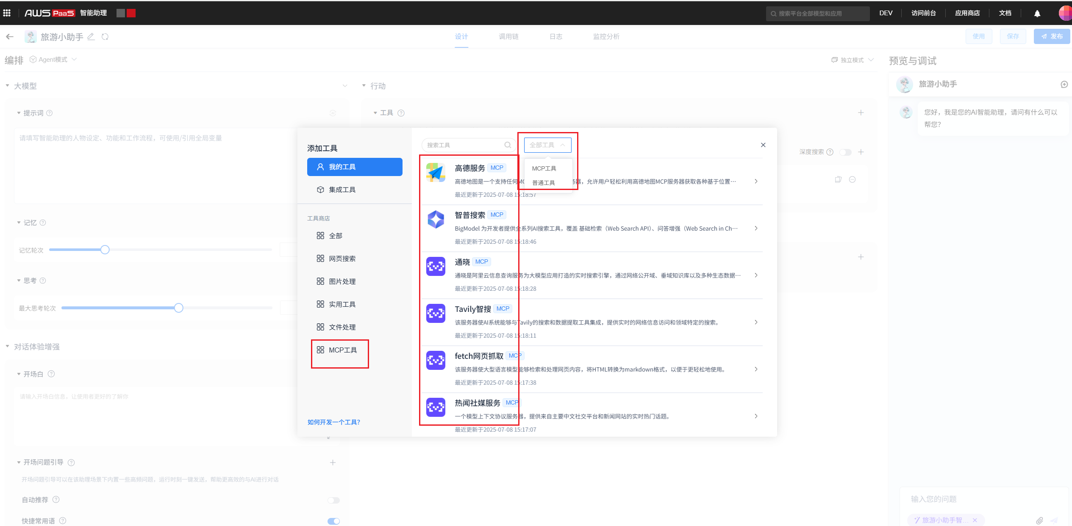This screenshot has width=1072, height=526.
Task: Select MCP工具 in the filter dropdown list
Action: pos(547,168)
